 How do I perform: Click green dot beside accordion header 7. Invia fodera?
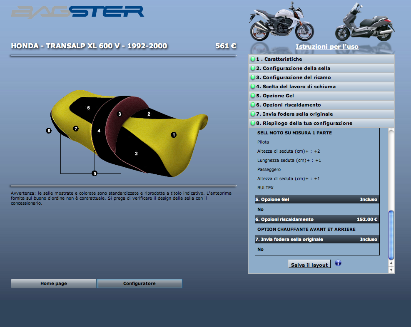tap(253, 114)
